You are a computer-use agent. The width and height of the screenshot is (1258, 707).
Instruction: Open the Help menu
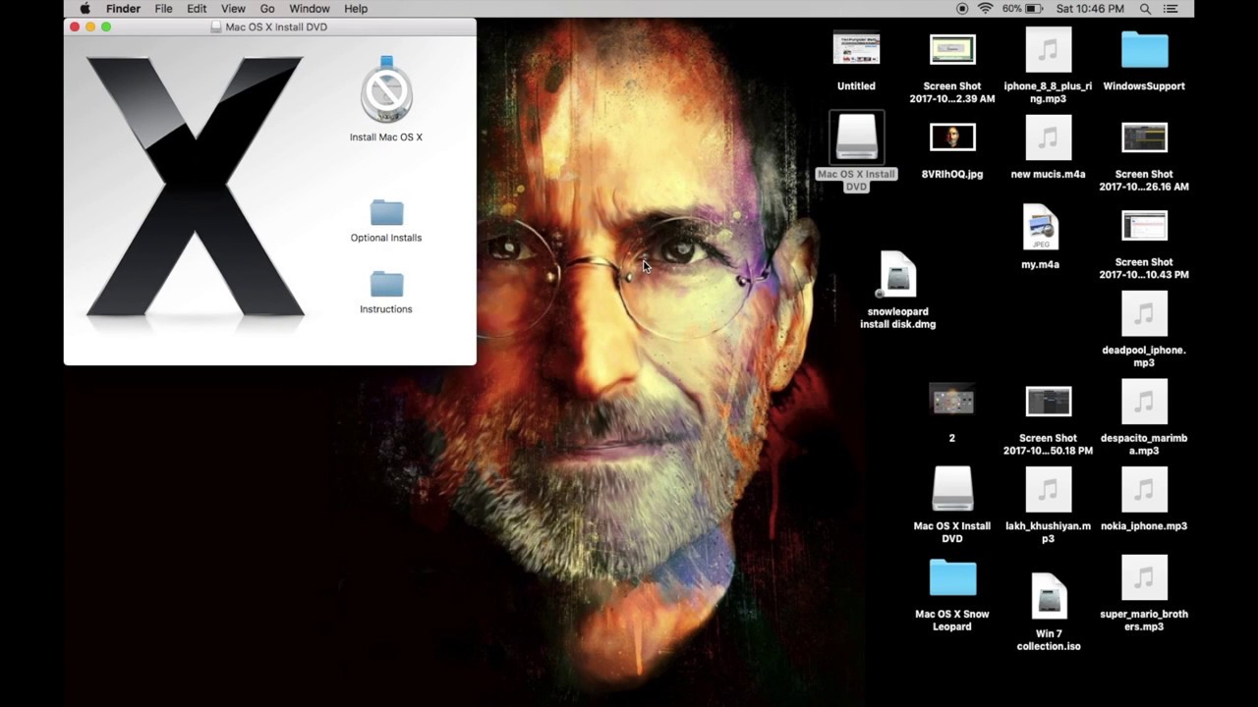pyautogui.click(x=356, y=9)
